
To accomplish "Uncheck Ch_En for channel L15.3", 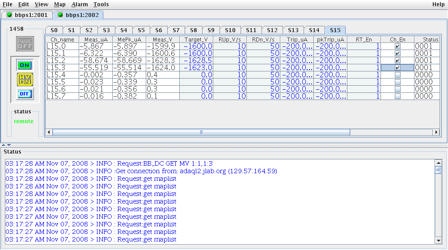I will tap(397, 68).
